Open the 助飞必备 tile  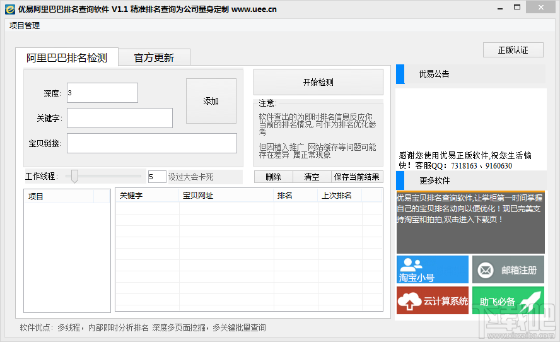point(508,300)
